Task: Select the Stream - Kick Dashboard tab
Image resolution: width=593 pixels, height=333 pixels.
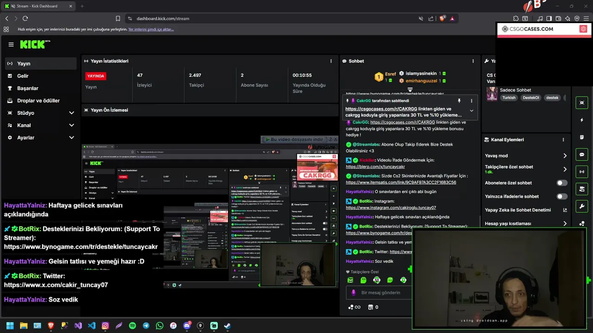Action: (39, 6)
